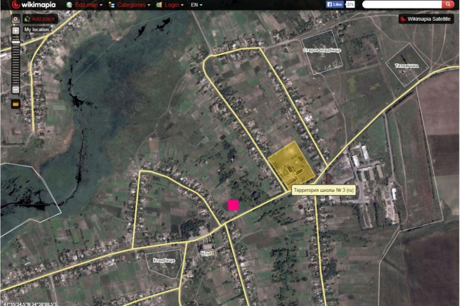Open the Edit map dropdown menu
The height and width of the screenshot is (306, 460).
[x=86, y=5]
